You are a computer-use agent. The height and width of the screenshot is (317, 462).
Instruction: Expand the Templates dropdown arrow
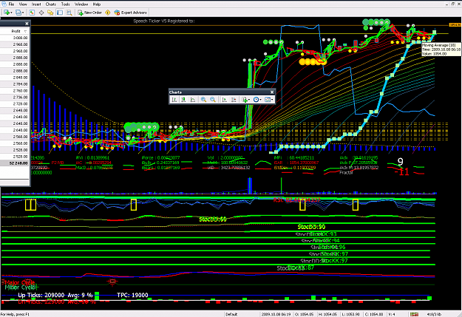[272, 100]
